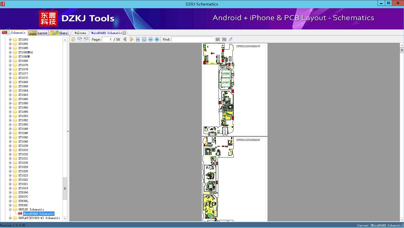404x228 pixels.
Task: Click the DZKJ app icon in title bar
Action: tap(3, 4)
